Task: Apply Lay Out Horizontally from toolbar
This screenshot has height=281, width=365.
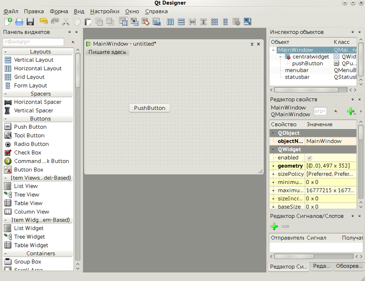Action: (x=170, y=22)
